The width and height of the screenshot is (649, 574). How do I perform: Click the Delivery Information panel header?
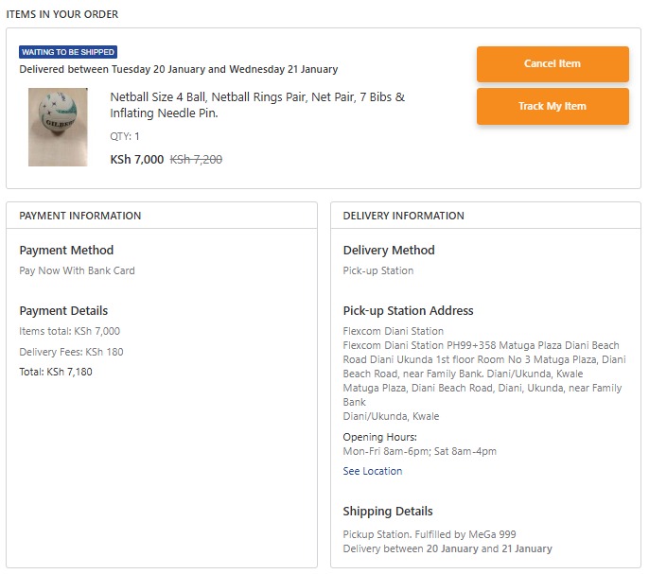[404, 216]
